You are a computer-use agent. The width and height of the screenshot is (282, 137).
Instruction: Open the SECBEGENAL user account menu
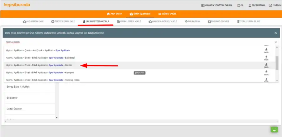(257, 5)
